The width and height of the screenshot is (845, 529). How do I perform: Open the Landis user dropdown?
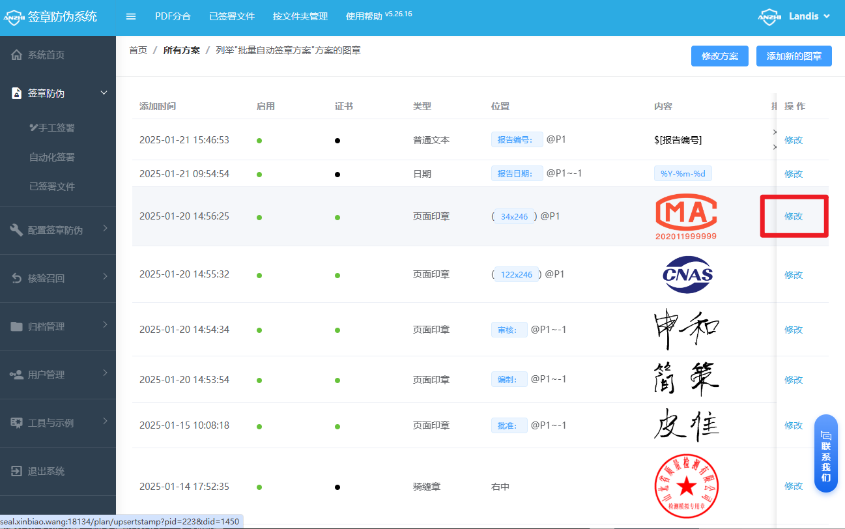(x=804, y=16)
